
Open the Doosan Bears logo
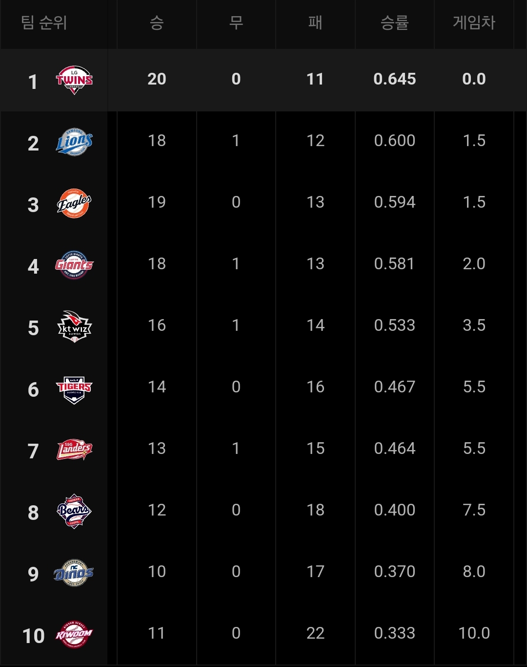[x=74, y=511]
